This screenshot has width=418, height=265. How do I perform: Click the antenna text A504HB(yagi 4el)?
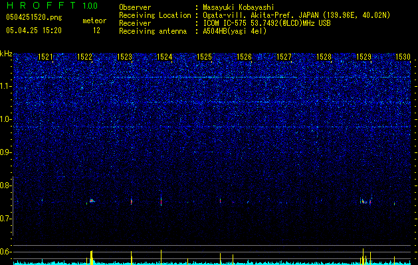click(x=235, y=31)
